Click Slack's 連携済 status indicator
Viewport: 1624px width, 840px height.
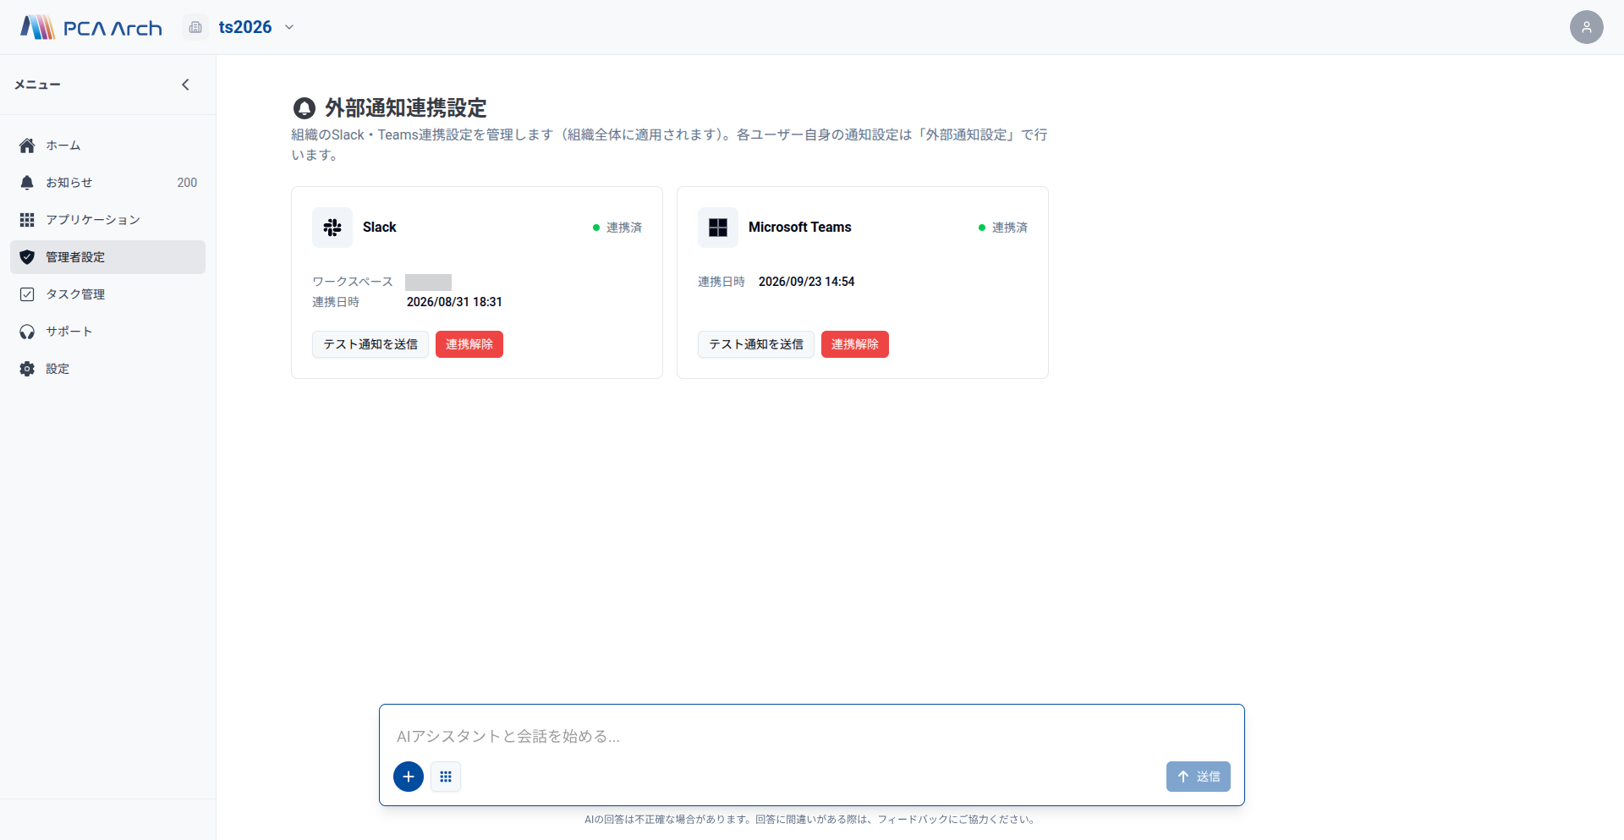(x=617, y=228)
